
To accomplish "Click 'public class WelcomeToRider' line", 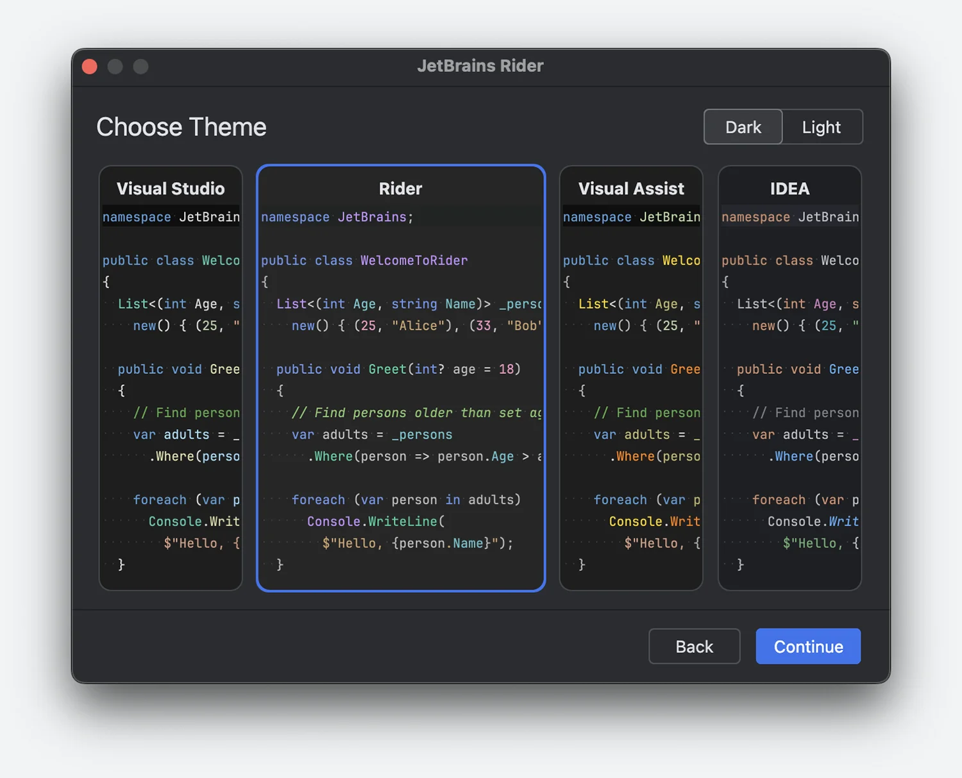I will click(364, 260).
